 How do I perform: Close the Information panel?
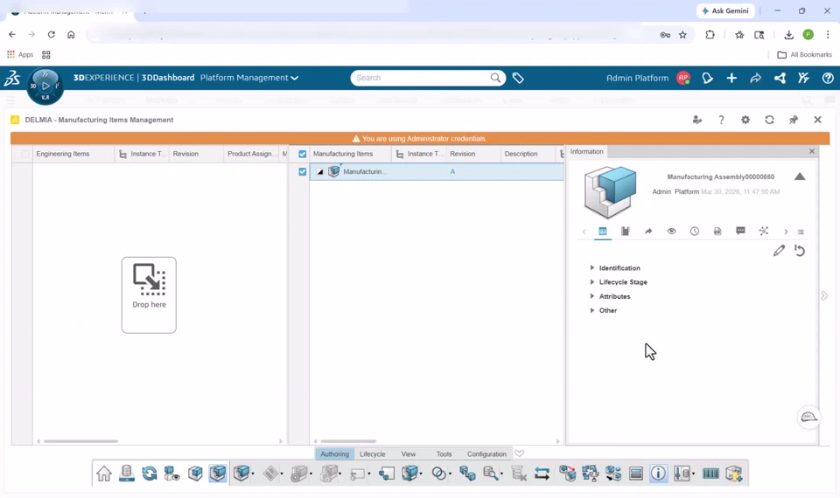tap(812, 151)
